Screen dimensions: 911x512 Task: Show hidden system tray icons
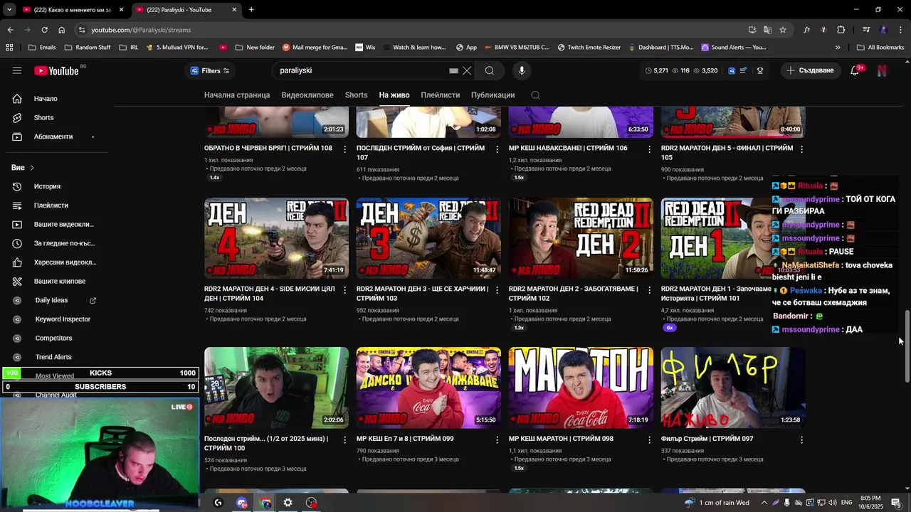[x=764, y=503]
